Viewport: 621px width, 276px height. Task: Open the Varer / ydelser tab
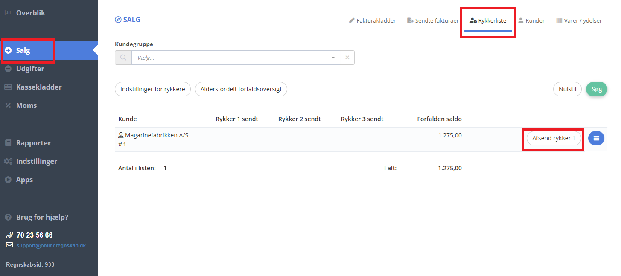pyautogui.click(x=579, y=20)
